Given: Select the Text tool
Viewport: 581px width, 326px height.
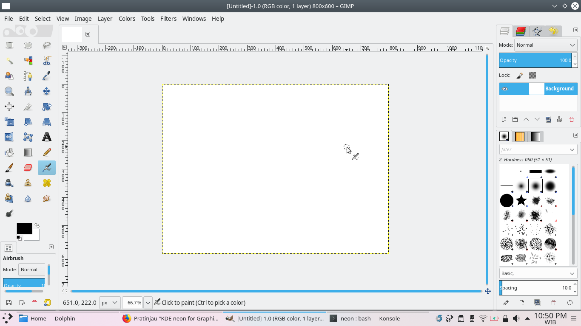Looking at the screenshot, I should coord(46,137).
